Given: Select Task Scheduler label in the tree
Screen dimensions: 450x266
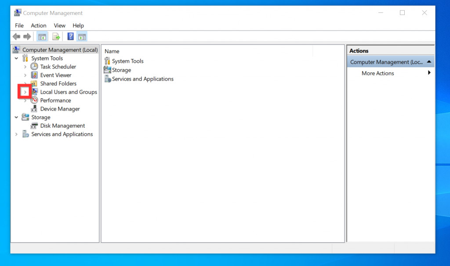Looking at the screenshot, I should [58, 67].
